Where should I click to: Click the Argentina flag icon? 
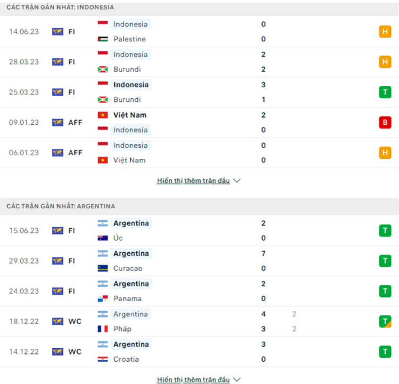coord(104,223)
